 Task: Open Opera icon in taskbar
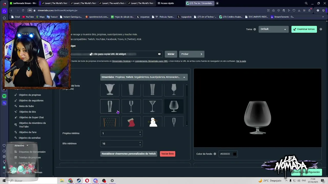click(x=87, y=181)
